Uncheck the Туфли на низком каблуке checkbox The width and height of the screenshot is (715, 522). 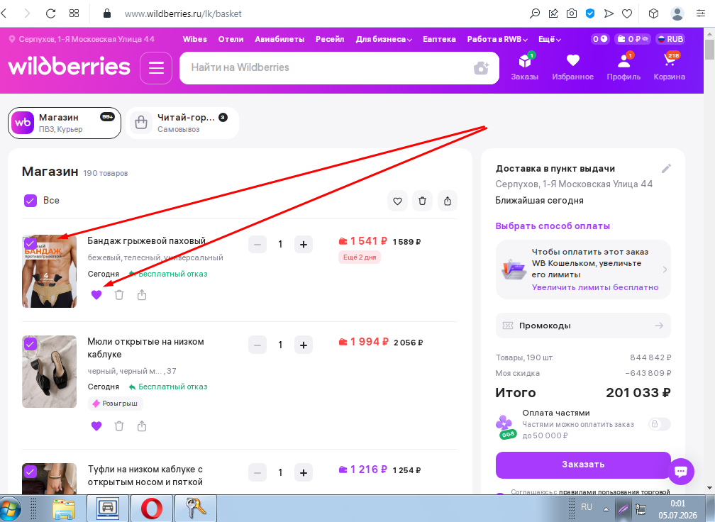[x=30, y=472]
